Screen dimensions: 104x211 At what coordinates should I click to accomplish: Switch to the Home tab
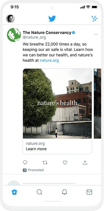pyautogui.click(x=14, y=192)
